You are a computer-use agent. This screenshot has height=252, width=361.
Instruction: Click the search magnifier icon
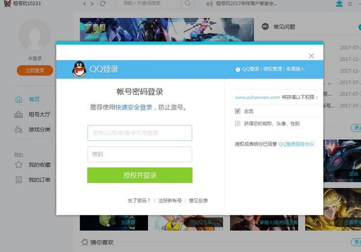[x=188, y=3]
